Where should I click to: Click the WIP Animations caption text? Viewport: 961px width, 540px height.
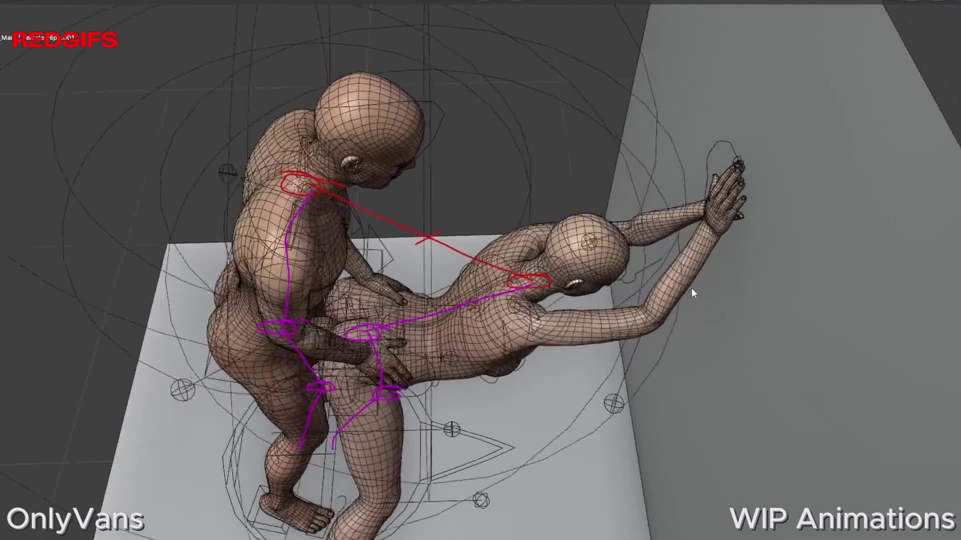point(842,519)
